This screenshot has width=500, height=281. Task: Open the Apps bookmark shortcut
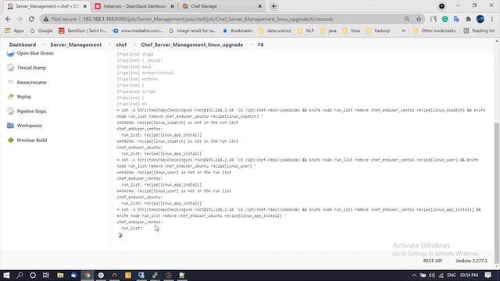click(x=15, y=30)
